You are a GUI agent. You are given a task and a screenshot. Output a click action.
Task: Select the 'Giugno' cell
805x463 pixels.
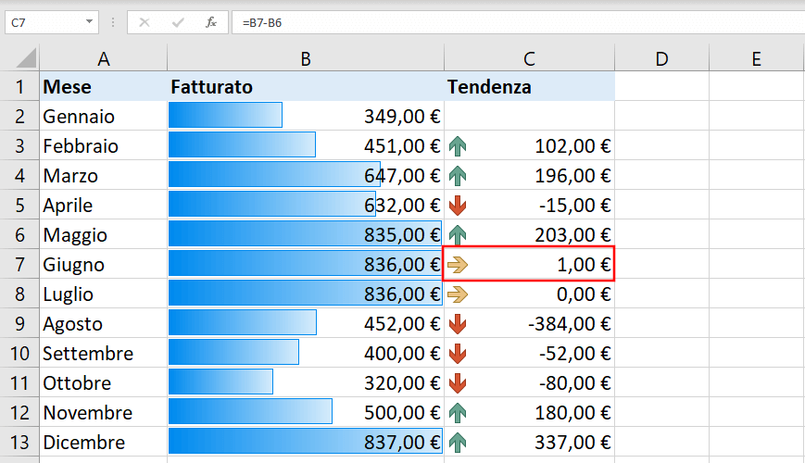tap(103, 264)
